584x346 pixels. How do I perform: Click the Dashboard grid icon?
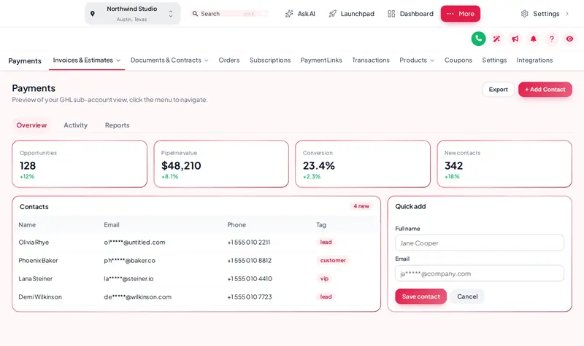click(391, 14)
